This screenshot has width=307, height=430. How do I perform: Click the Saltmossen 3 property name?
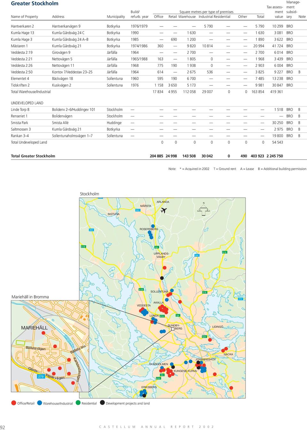(21, 129)
